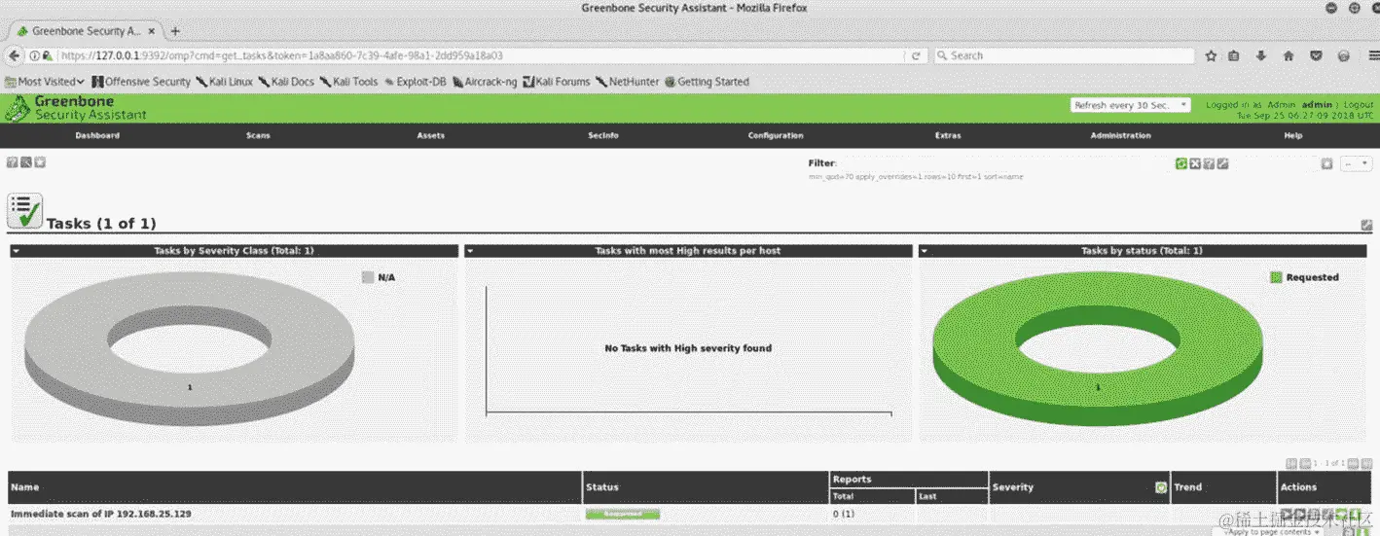Open the Assets menu
1380x536 pixels.
point(430,135)
